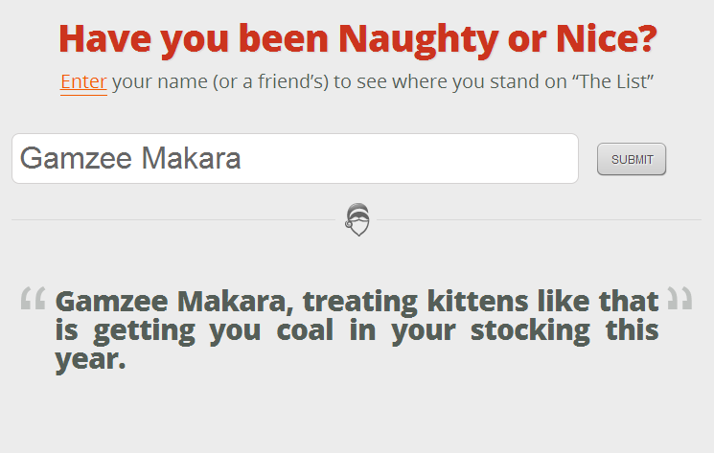
Task: Click the coal in your stocking result text
Action: 357,330
